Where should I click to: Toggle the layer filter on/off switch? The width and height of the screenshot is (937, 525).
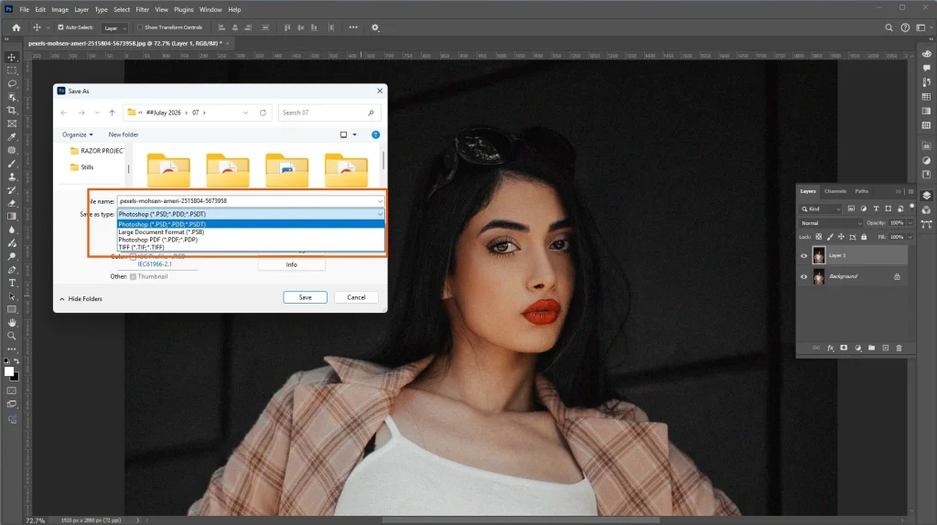click(912, 208)
